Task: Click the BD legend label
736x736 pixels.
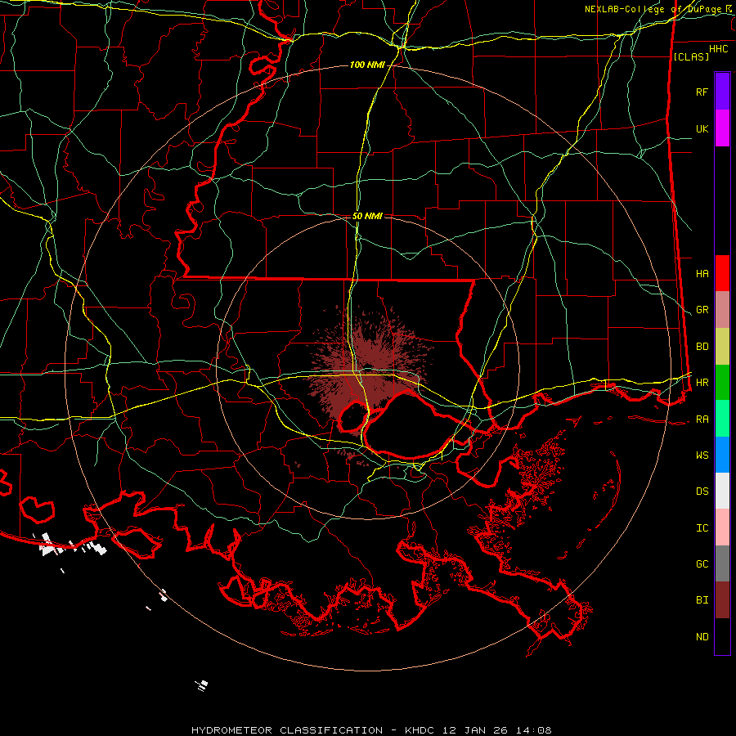Action: click(702, 347)
